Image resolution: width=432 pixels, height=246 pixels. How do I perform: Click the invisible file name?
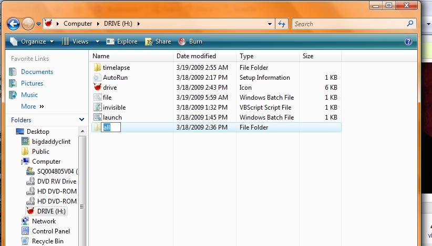pos(115,108)
